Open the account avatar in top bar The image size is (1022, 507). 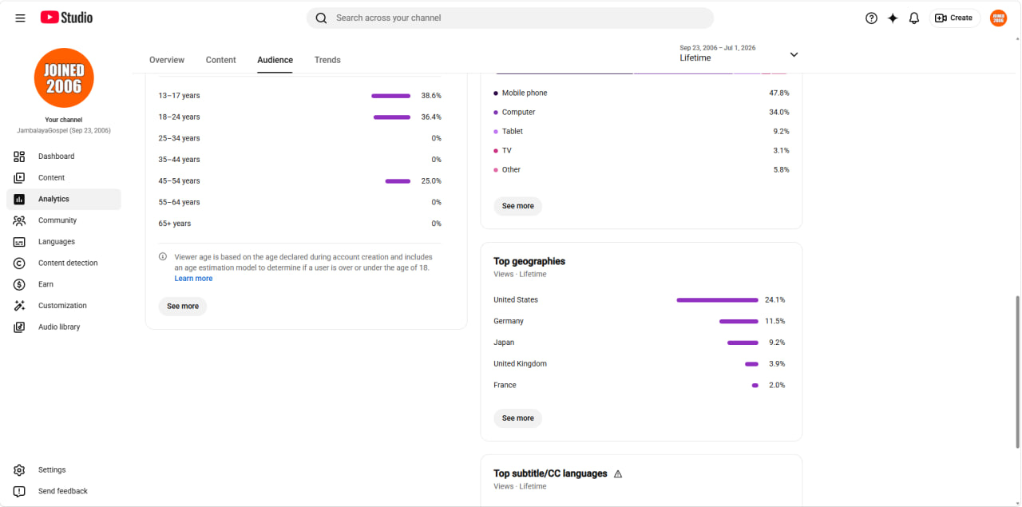click(998, 18)
